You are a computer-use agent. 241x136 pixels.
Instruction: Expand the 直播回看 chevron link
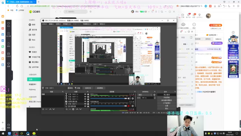pos(212,35)
